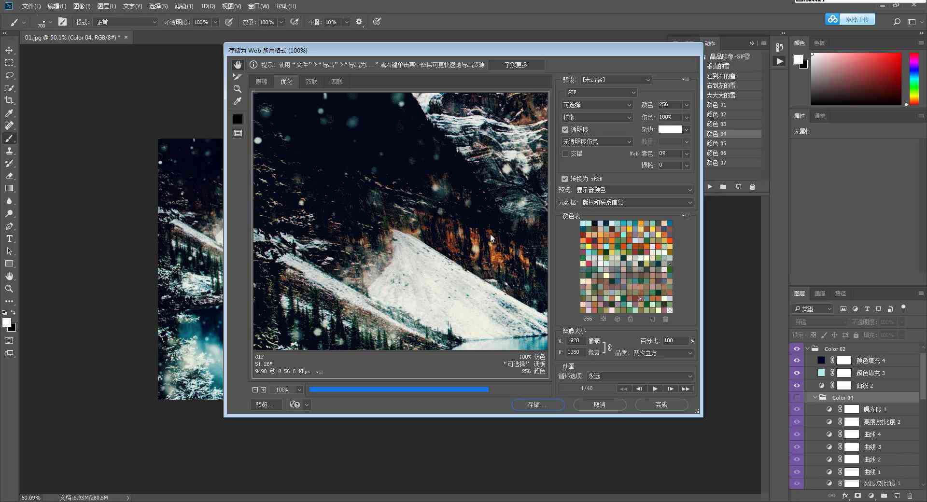Play the selected action in Actions panel
This screenshot has width=927, height=502.
pyautogui.click(x=710, y=186)
